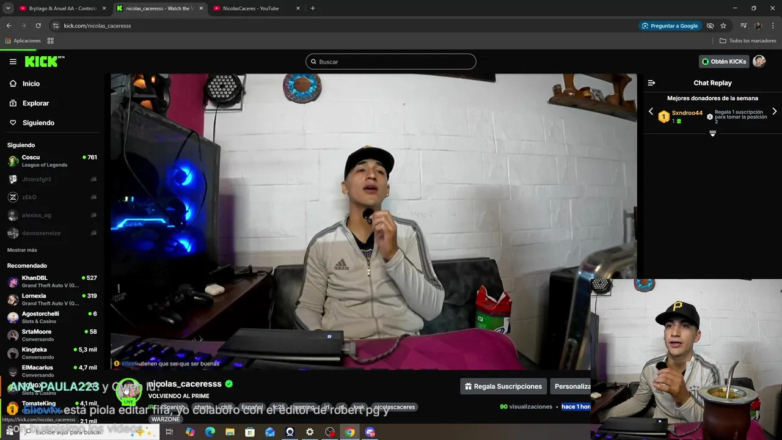Open Microsoft Store from taskbar
The image size is (782, 440).
[250, 432]
